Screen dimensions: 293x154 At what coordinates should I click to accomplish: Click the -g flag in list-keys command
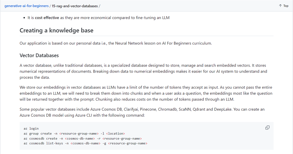104,143
